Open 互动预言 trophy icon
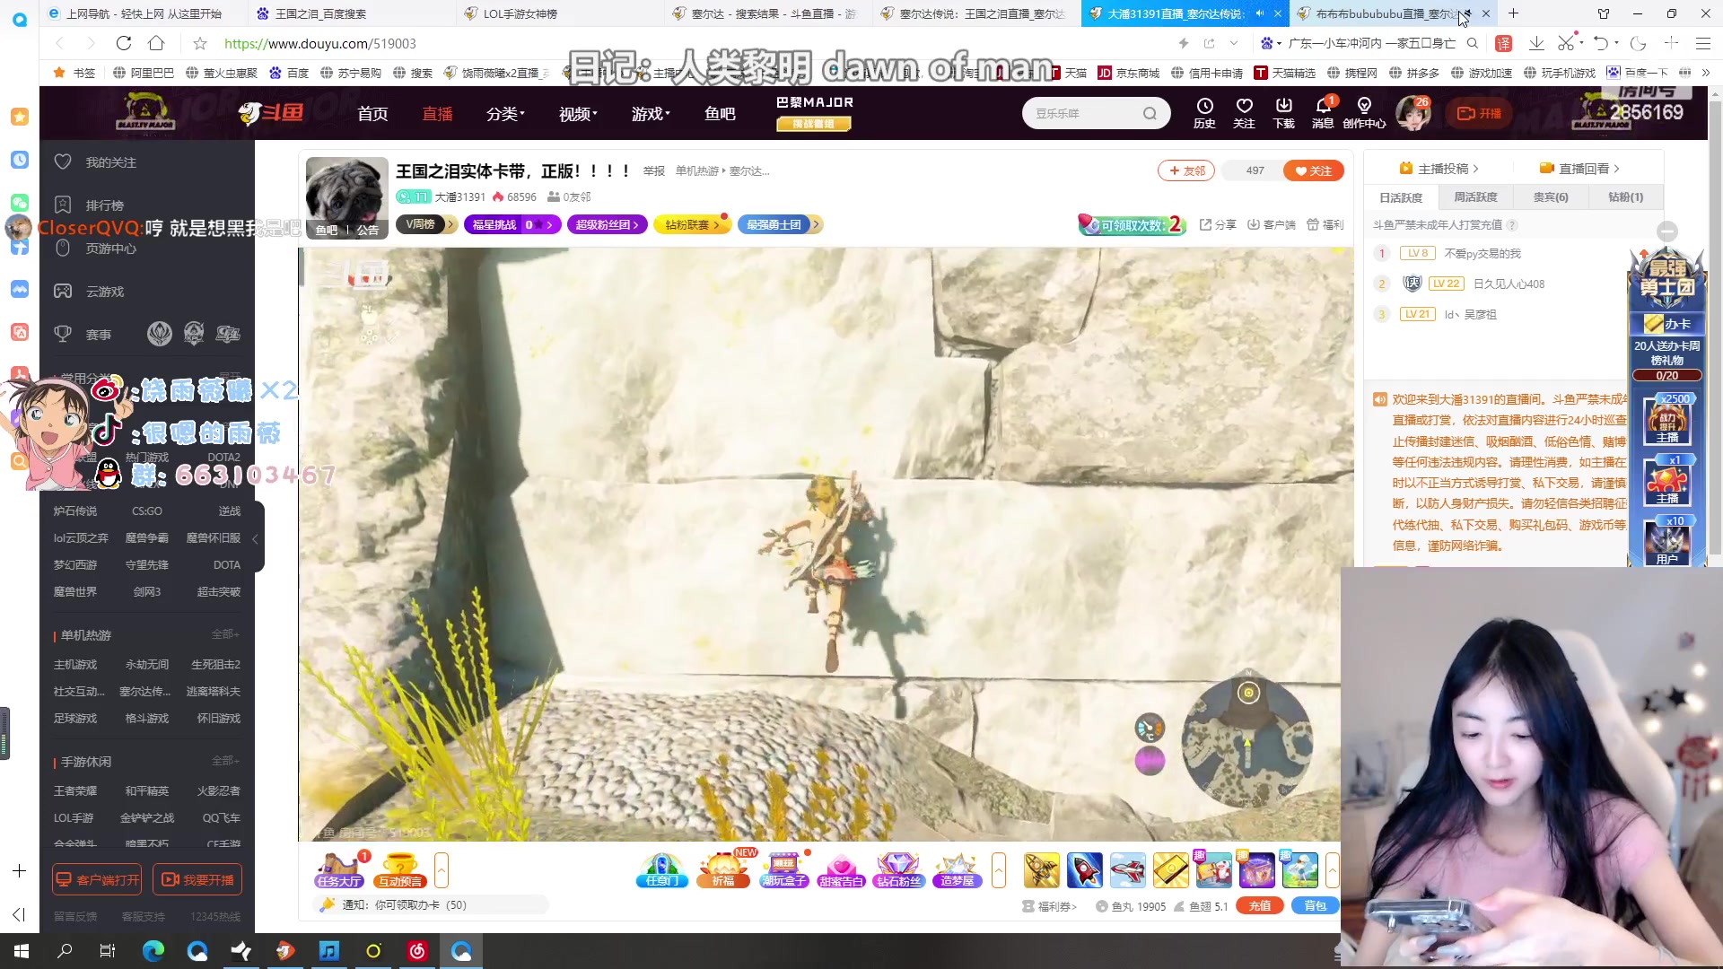This screenshot has height=969, width=1723. point(400,870)
